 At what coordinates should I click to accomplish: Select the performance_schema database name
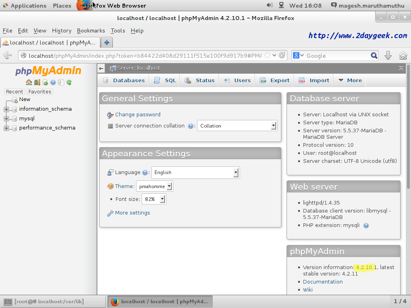point(47,128)
